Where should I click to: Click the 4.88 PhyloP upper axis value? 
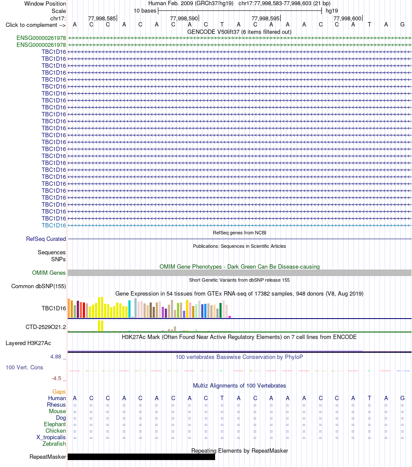point(56,357)
